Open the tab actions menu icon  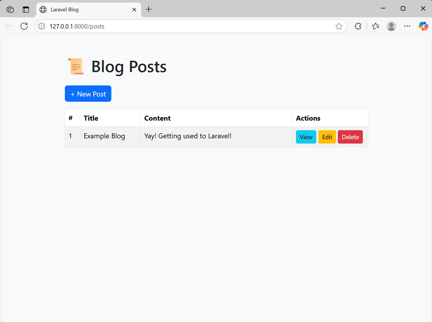tap(26, 10)
